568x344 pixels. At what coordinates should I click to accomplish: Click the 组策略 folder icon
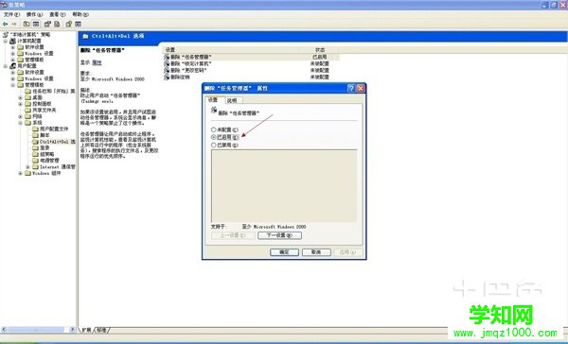tap(35, 154)
